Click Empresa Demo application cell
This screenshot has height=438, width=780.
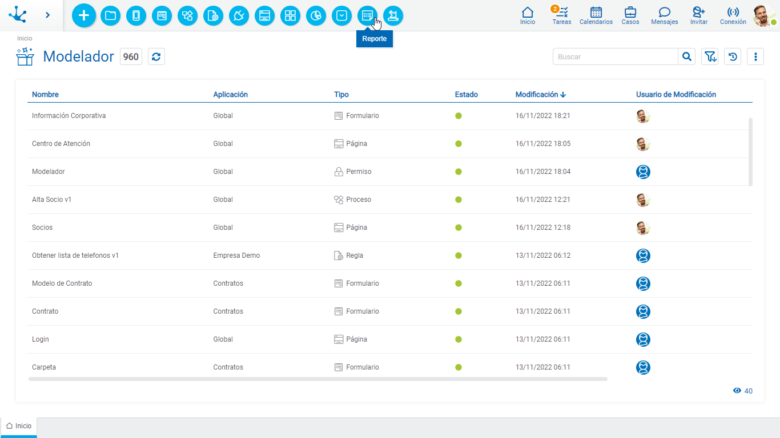[236, 255]
